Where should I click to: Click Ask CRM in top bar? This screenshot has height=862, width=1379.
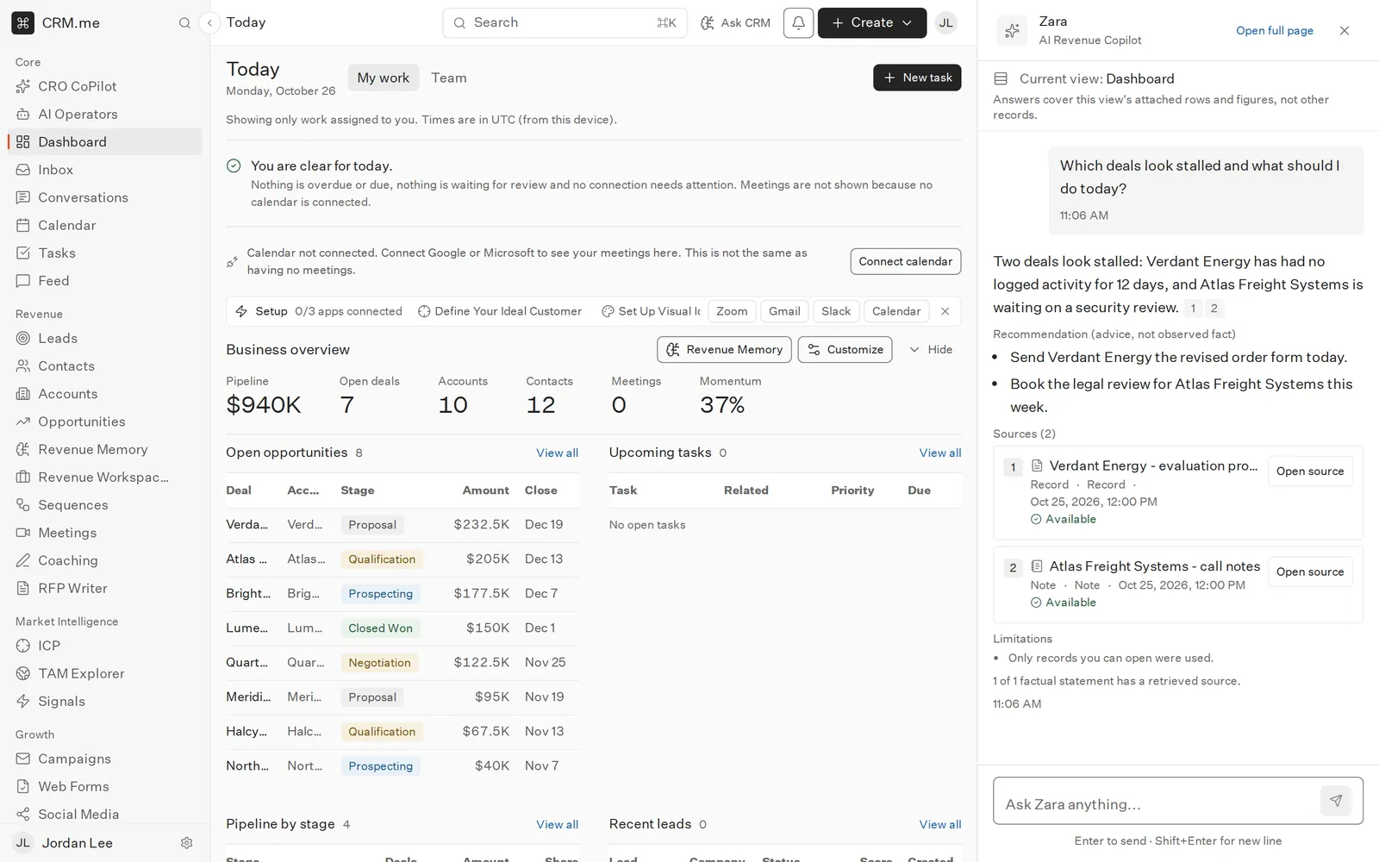point(735,23)
